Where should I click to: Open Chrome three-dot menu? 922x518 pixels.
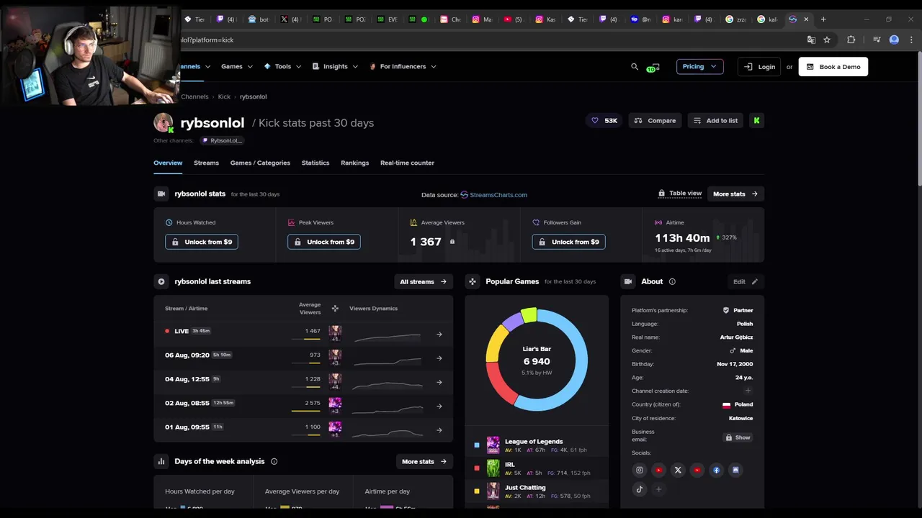point(911,40)
